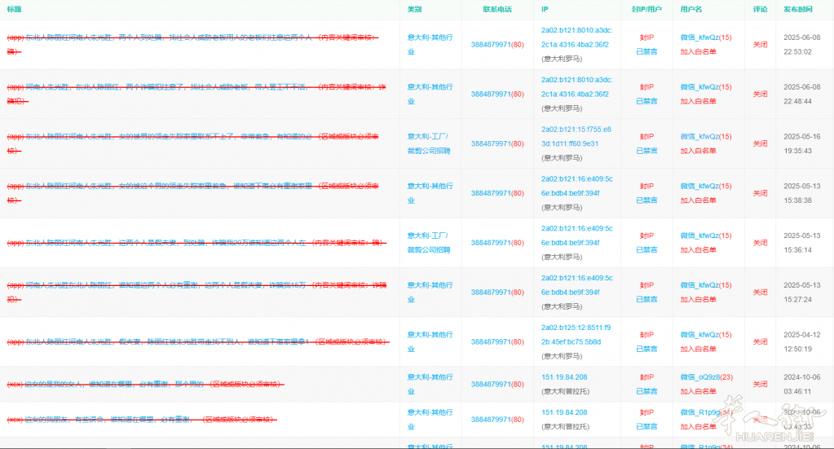Viewport: 834px width, 449px height.
Task: Open 微信_kfwQz(15) user in the 2025-06-08 22:53:02 row
Action: [706, 37]
